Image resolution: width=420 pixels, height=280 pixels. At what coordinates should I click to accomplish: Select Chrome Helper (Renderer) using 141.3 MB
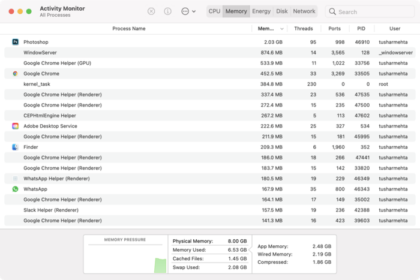pos(210,220)
